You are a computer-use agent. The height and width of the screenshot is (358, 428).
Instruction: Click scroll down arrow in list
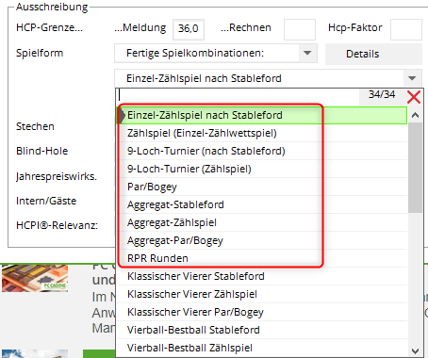415,350
